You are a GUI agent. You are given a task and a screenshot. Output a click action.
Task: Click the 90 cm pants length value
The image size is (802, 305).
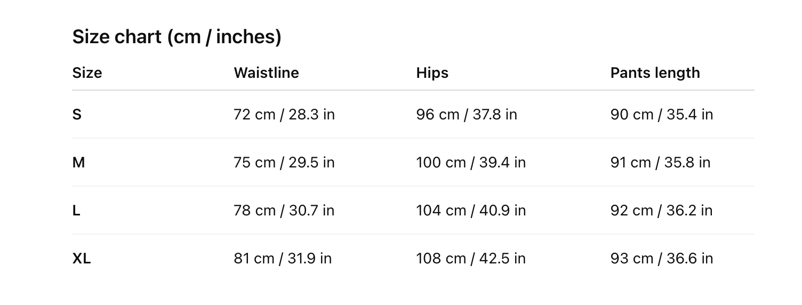click(x=661, y=115)
